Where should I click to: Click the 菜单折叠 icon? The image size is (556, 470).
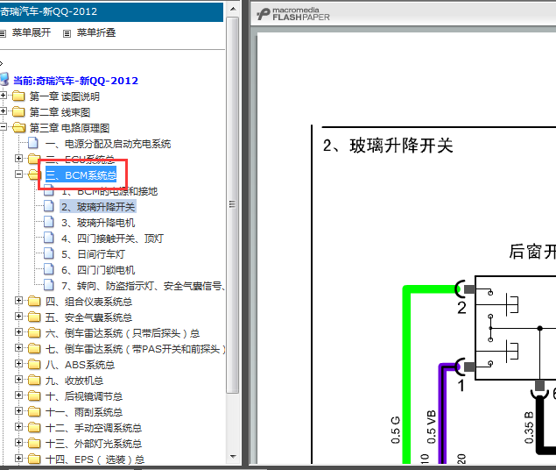[67, 33]
